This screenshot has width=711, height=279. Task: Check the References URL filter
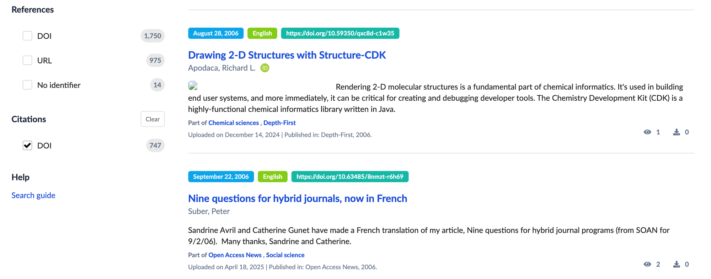point(27,60)
